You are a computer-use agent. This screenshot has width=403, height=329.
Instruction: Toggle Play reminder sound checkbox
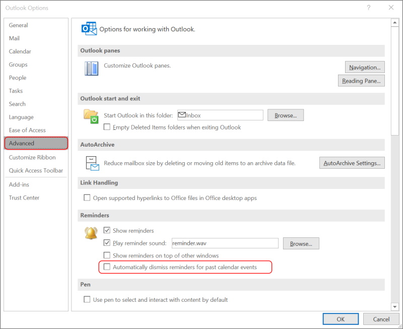click(107, 243)
